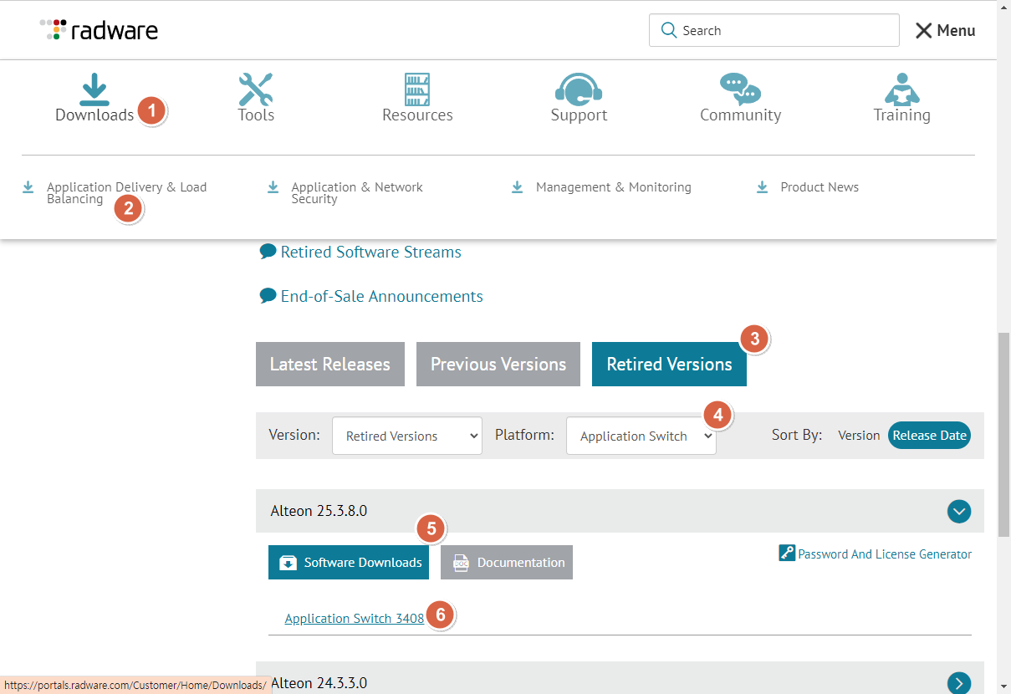Image resolution: width=1011 pixels, height=694 pixels.
Task: Select Training in the top navigation
Action: (901, 115)
